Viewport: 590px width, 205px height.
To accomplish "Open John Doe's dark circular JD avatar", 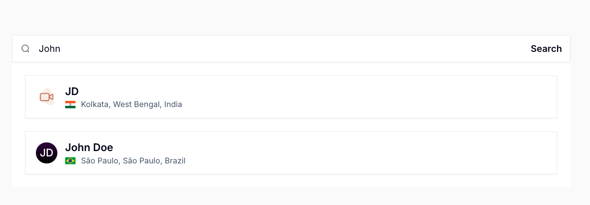I will coord(47,153).
